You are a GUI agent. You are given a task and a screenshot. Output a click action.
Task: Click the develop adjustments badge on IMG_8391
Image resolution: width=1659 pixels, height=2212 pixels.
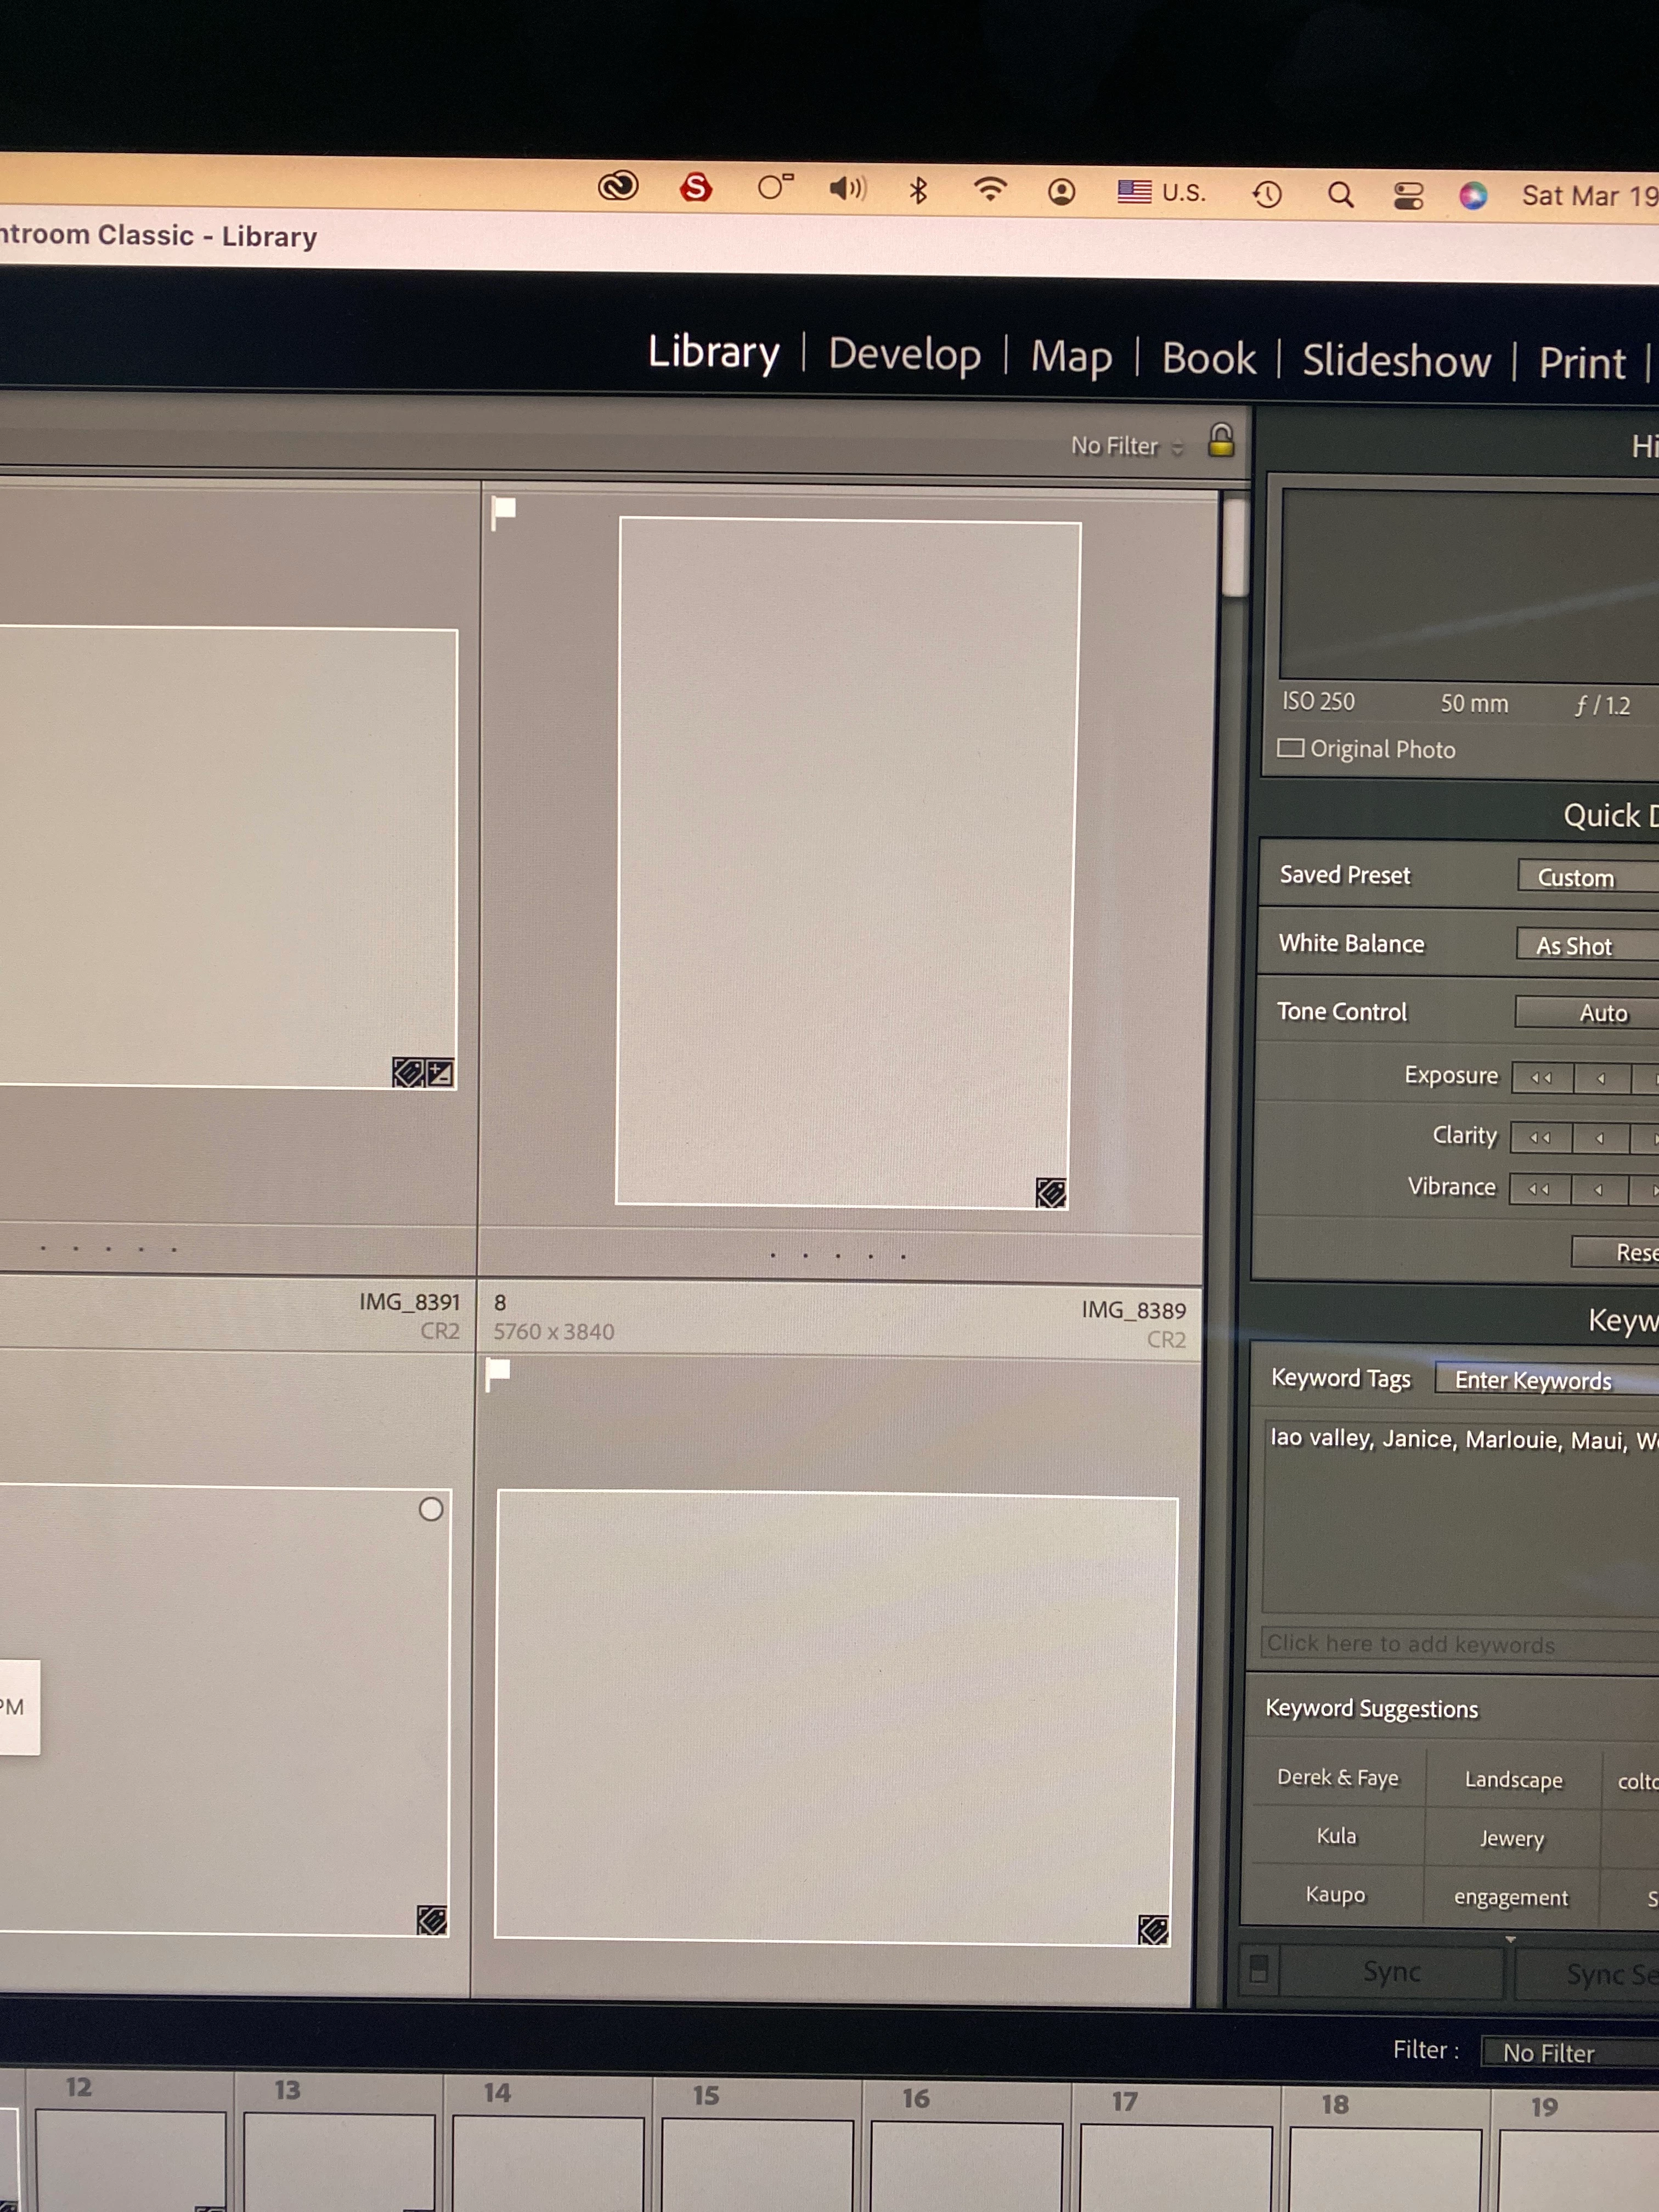(440, 1074)
